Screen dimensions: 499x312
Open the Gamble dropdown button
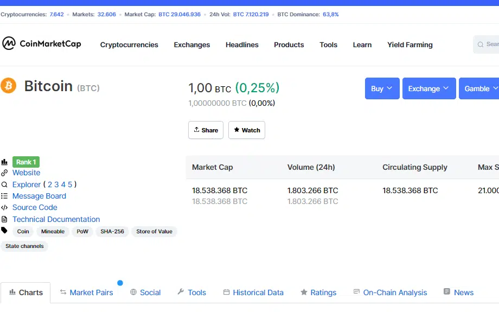pyautogui.click(x=479, y=88)
